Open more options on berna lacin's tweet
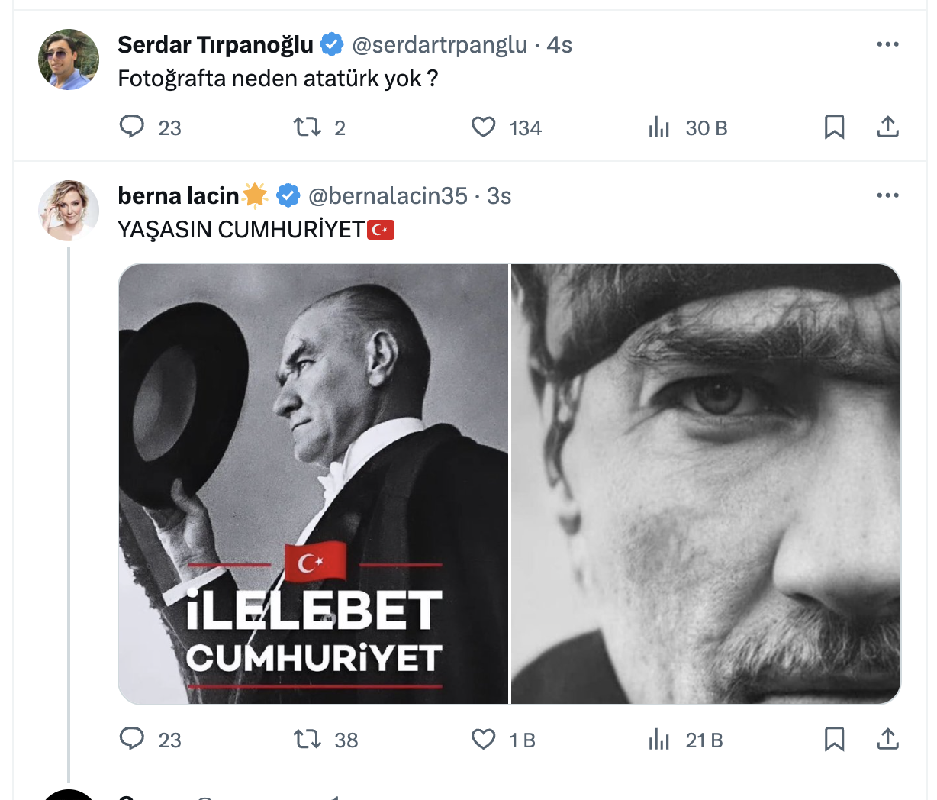This screenshot has height=800, width=937. [887, 195]
